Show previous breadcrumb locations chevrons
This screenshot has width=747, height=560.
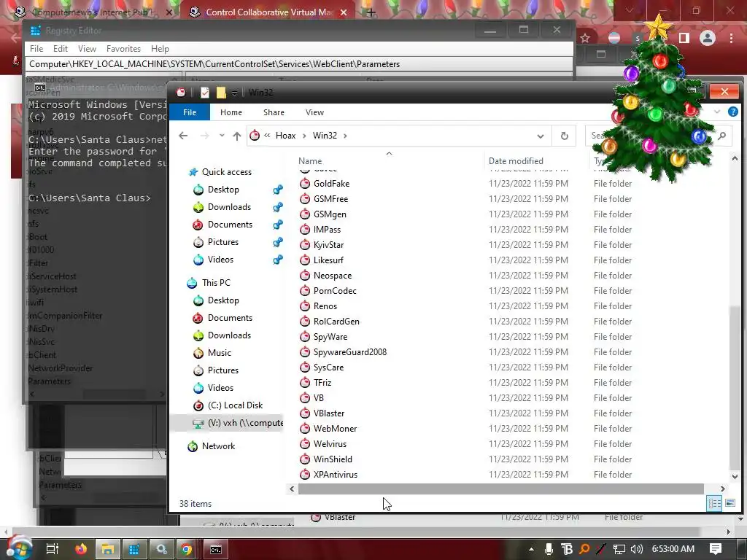[x=267, y=136]
